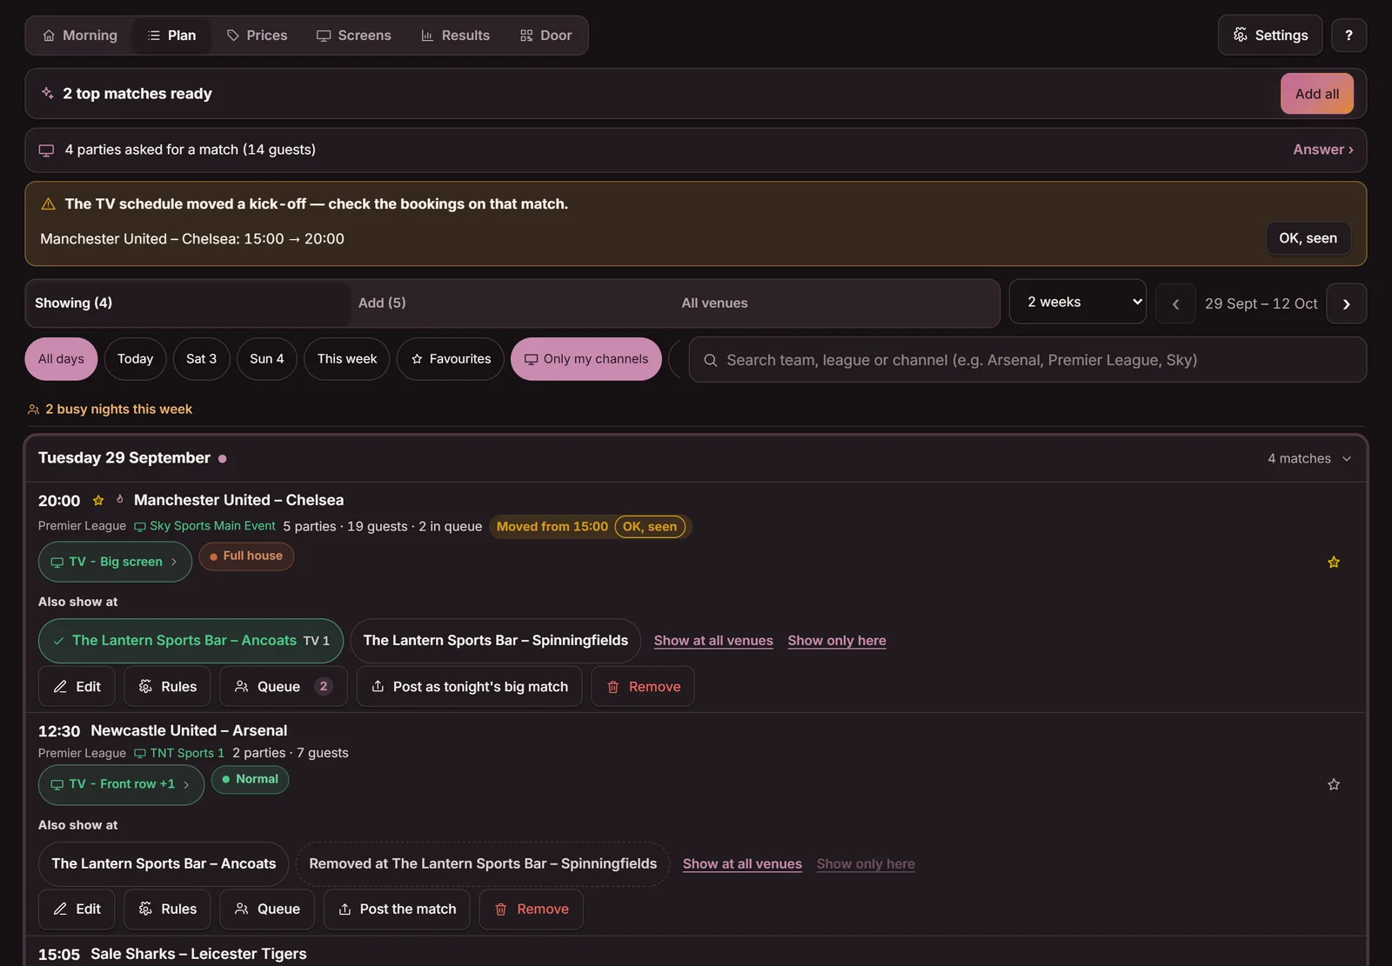This screenshot has width=1392, height=966.
Task: Click the Manchester United – Chelsea match title
Action: (x=238, y=500)
